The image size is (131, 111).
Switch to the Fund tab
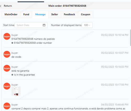(x=26, y=14)
